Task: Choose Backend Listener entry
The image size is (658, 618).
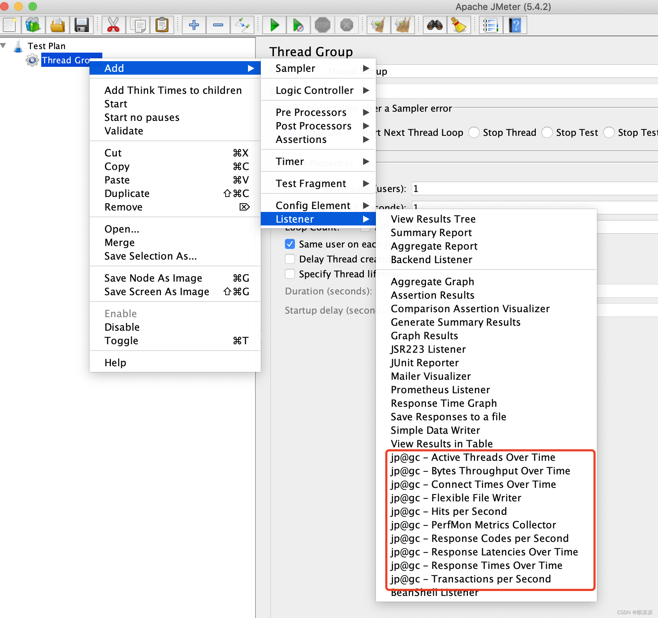Action: [x=486, y=260]
